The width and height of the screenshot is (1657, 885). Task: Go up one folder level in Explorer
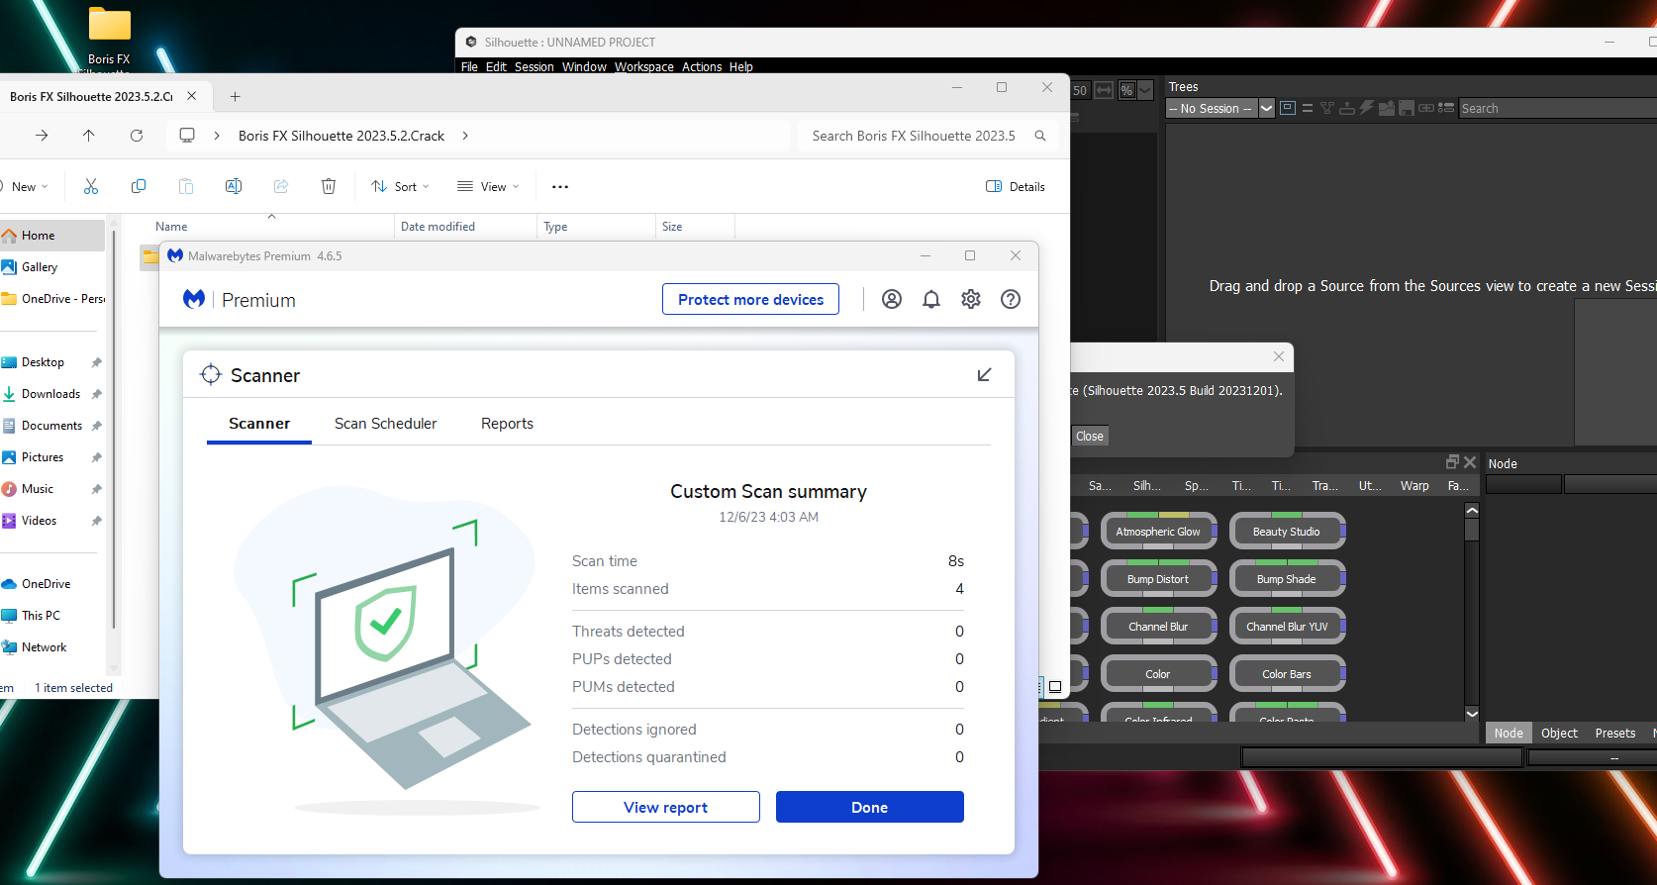coord(89,136)
